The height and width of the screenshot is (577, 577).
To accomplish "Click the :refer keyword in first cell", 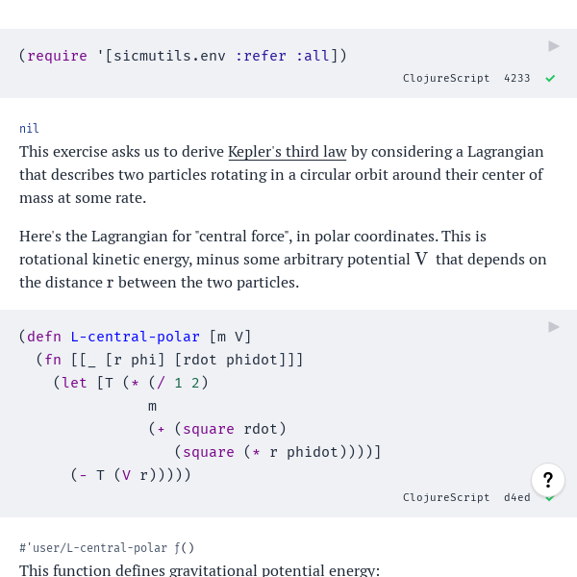I will [261, 56].
